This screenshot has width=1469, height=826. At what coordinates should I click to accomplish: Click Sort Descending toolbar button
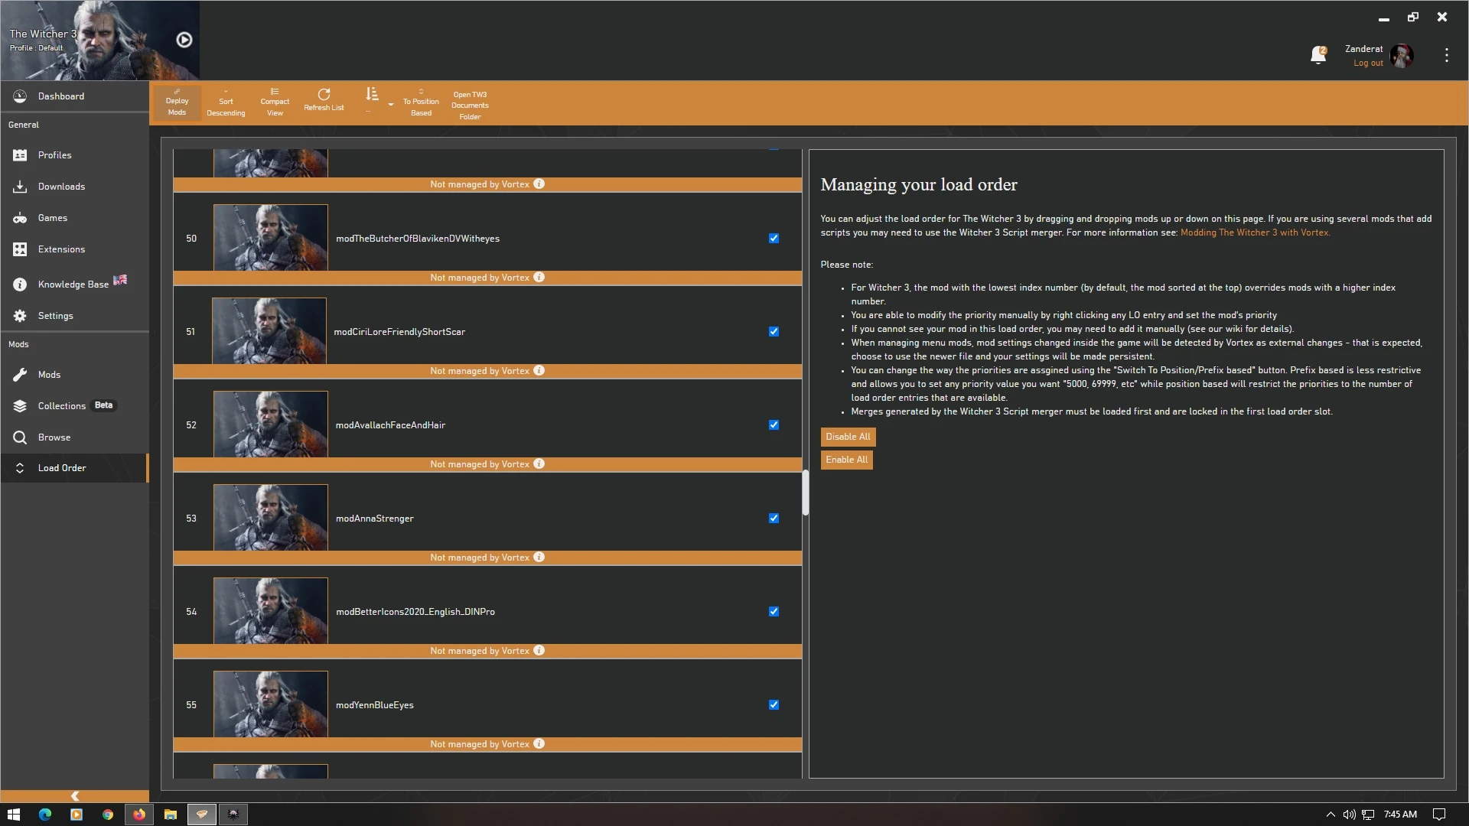pos(226,102)
